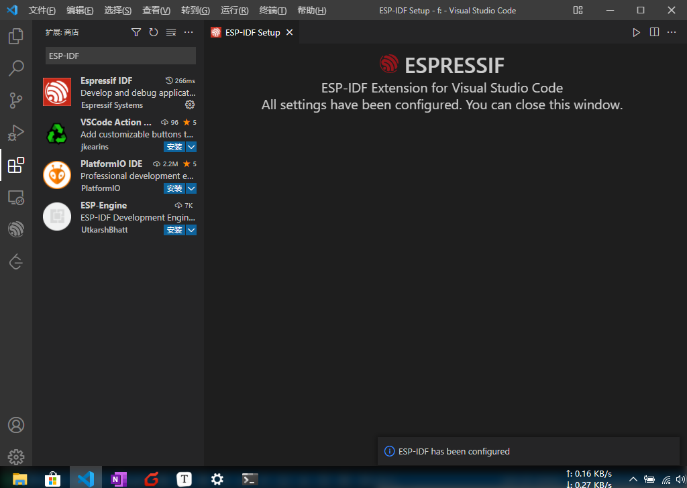
Task: Select VSCode Action extension title
Action: (x=116, y=122)
